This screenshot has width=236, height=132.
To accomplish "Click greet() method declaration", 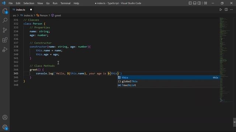I will point(37,70).
